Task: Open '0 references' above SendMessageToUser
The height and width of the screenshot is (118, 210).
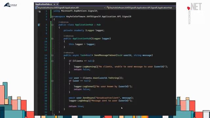Action: pos(69,52)
